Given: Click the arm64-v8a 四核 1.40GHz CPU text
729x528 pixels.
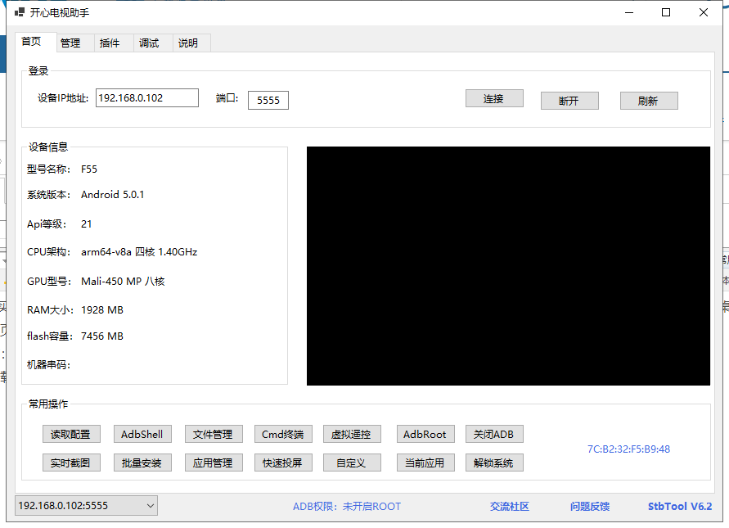Looking at the screenshot, I should 139,251.
